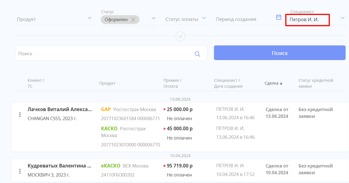Open client Лачков Виталий record
Screen dimensions: 349x183
[59, 109]
